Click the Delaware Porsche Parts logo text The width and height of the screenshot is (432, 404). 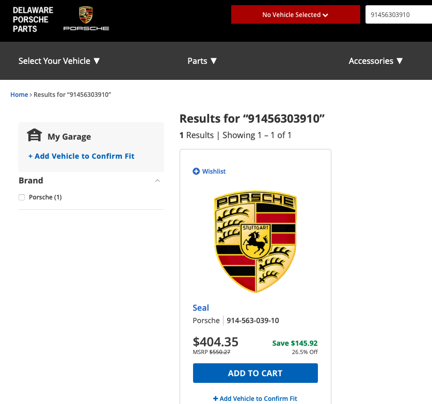tap(33, 20)
